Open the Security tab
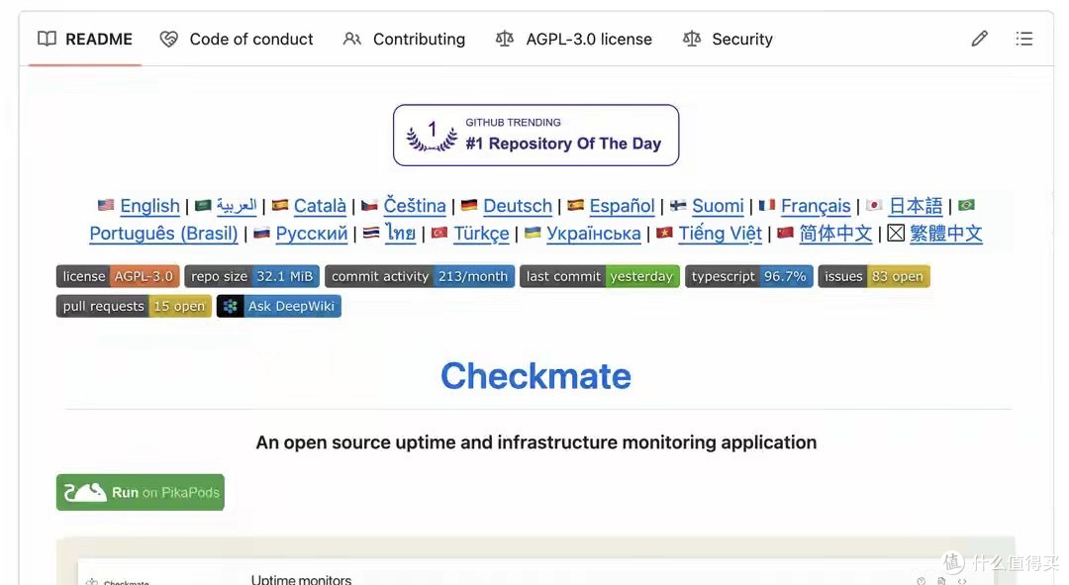This screenshot has height=585, width=1069. (x=729, y=39)
